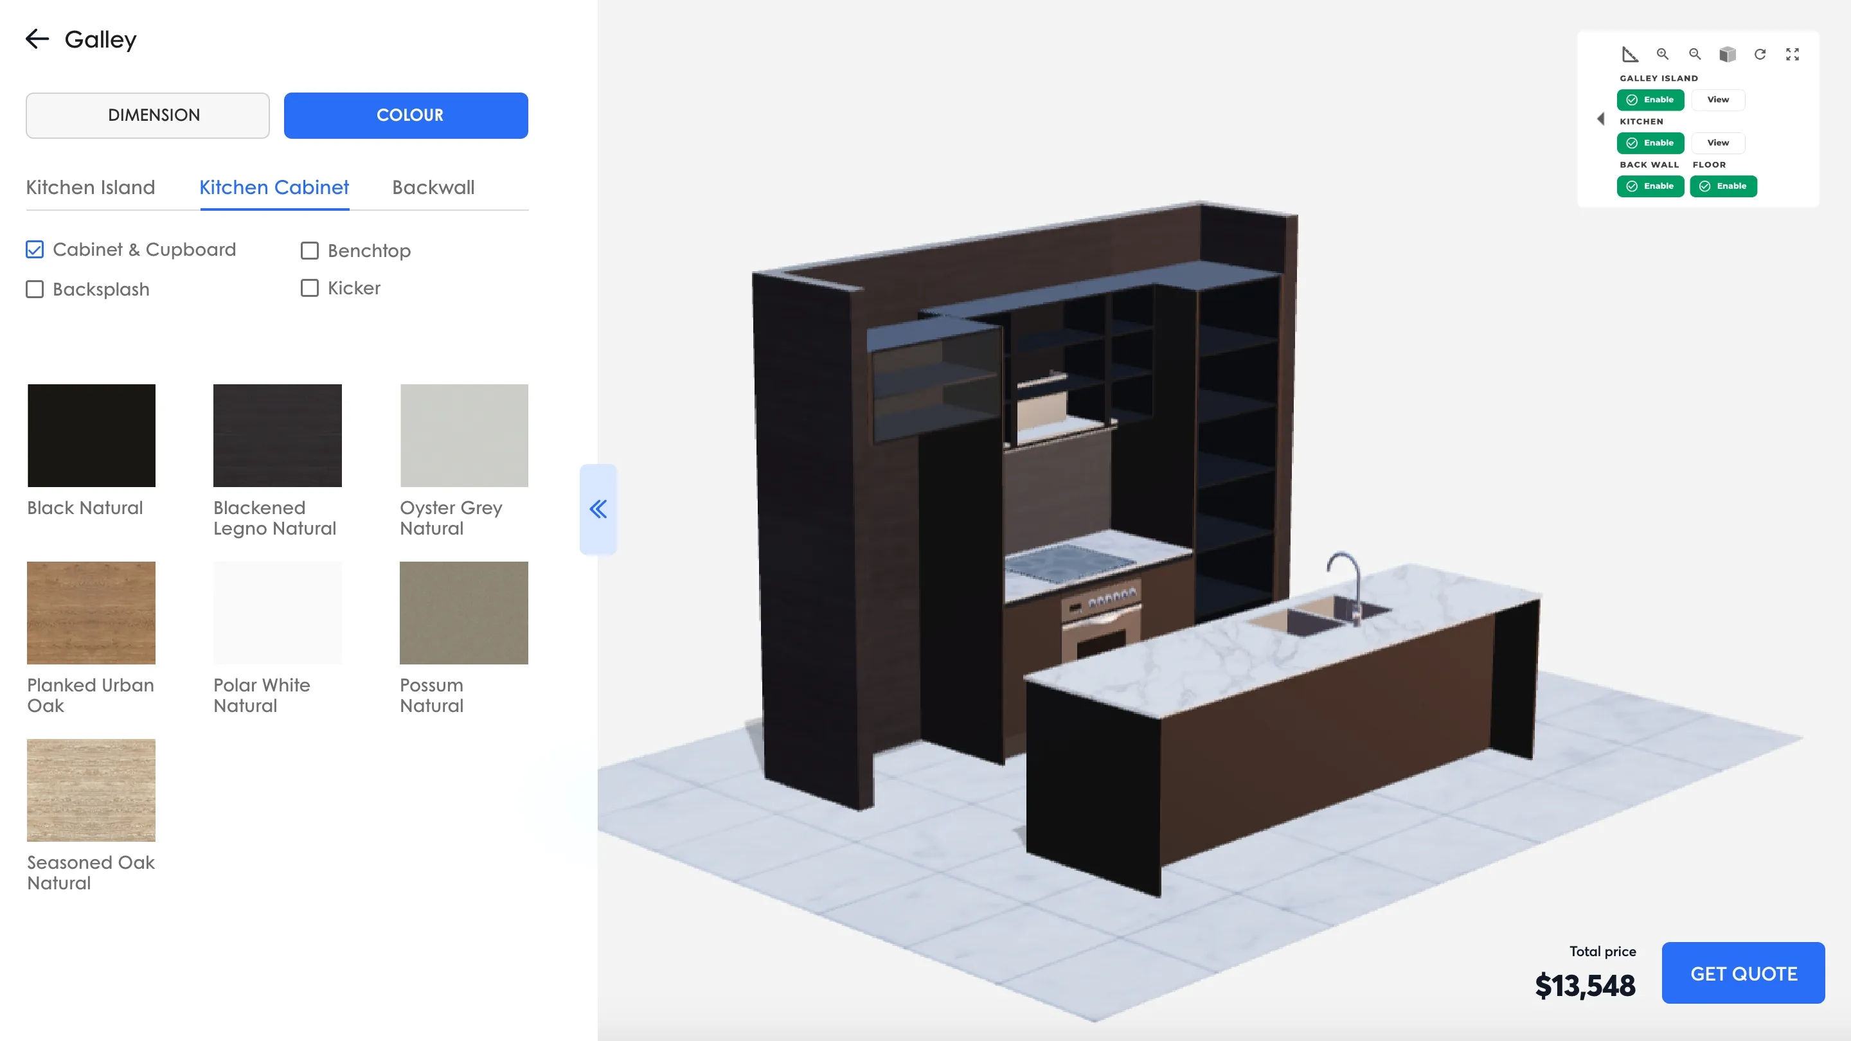Select Planked Urban Oak colour swatch
The width and height of the screenshot is (1851, 1041).
pos(91,613)
